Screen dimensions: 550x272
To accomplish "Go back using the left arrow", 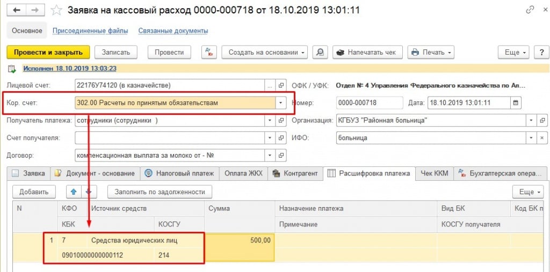I will pyautogui.click(x=16, y=10).
